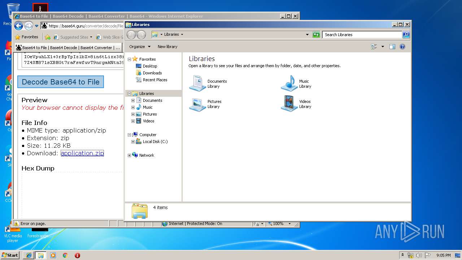Viewport: 462px width, 260px height.
Task: Expand the Network tree node
Action: pyautogui.click(x=129, y=155)
